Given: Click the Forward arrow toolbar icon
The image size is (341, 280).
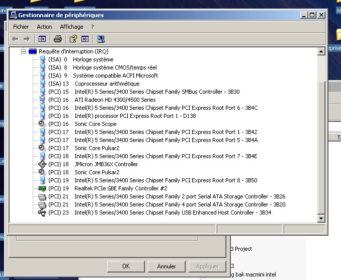Looking at the screenshot, I should 27,39.
